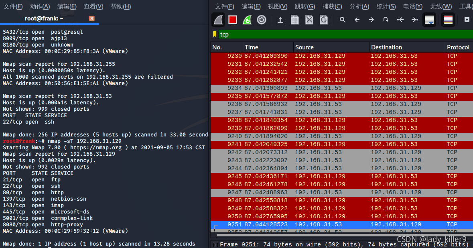Click time value 87.042049325 in packet 9241

(x=266, y=144)
